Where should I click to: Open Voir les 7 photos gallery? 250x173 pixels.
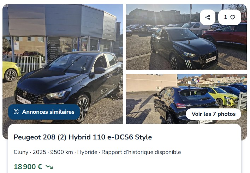(x=213, y=114)
